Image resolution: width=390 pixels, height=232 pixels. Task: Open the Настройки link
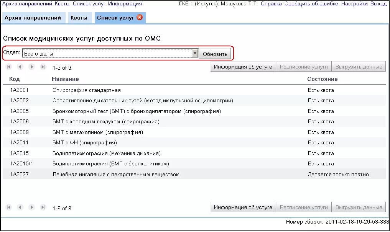tap(354, 4)
